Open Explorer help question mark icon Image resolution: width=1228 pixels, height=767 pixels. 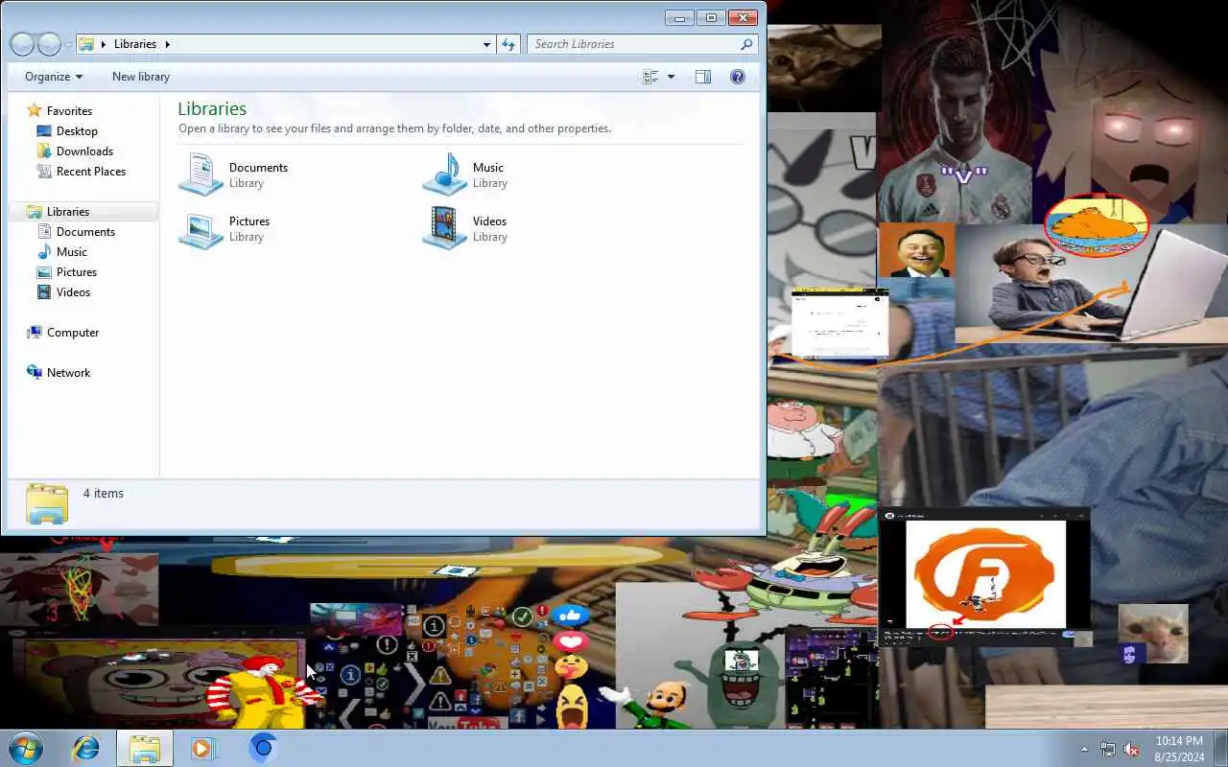point(738,77)
